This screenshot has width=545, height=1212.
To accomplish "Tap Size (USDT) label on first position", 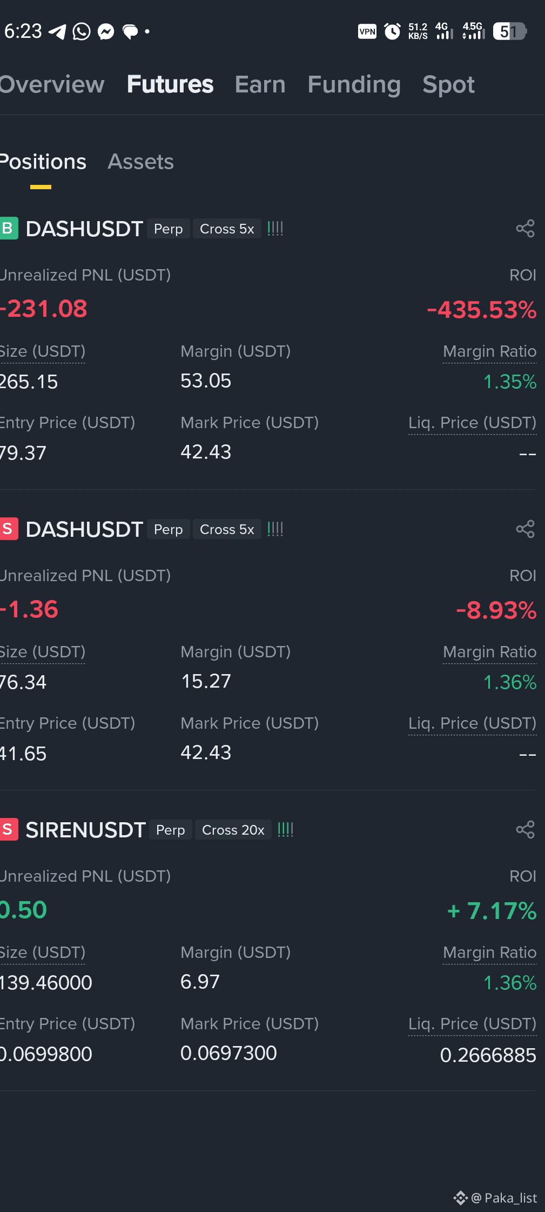I will pyautogui.click(x=43, y=351).
